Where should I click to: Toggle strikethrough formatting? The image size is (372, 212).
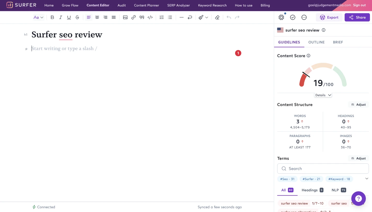[x=77, y=17]
